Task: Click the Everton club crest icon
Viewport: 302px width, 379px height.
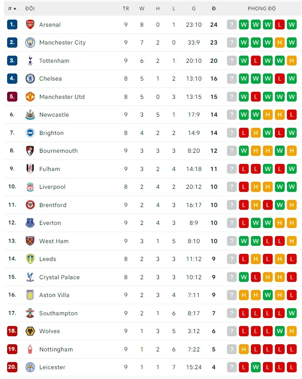Action: [30, 223]
